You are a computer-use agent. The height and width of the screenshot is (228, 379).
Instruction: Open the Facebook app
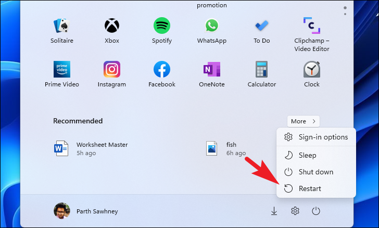162,74
